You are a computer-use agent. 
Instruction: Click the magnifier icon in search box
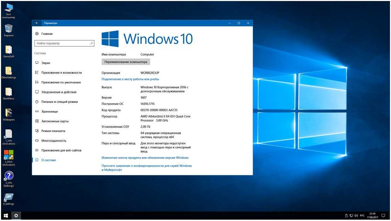(x=92, y=43)
